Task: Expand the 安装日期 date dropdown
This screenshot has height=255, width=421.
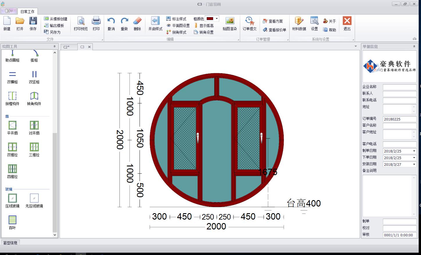Action: pos(414,164)
